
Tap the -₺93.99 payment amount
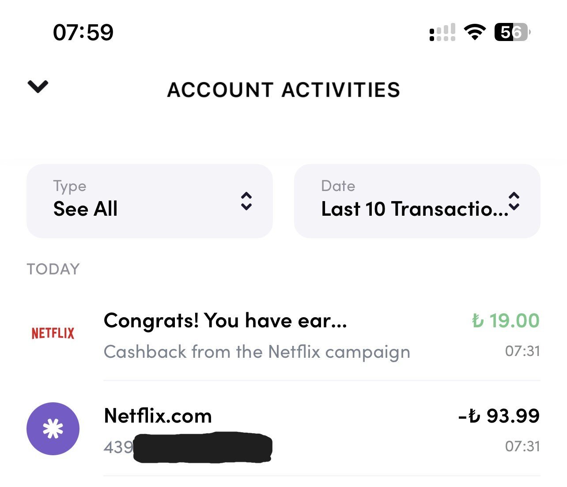pyautogui.click(x=499, y=416)
